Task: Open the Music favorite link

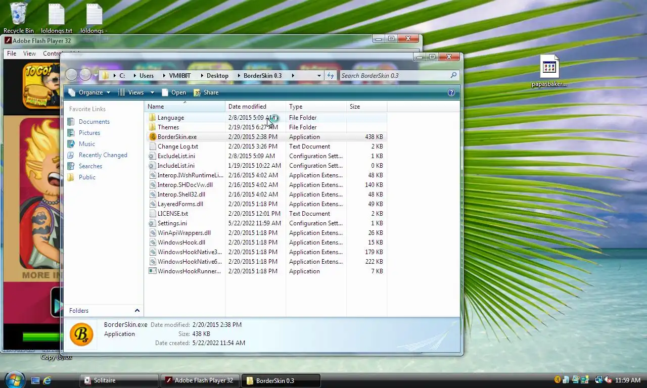Action: [x=87, y=144]
